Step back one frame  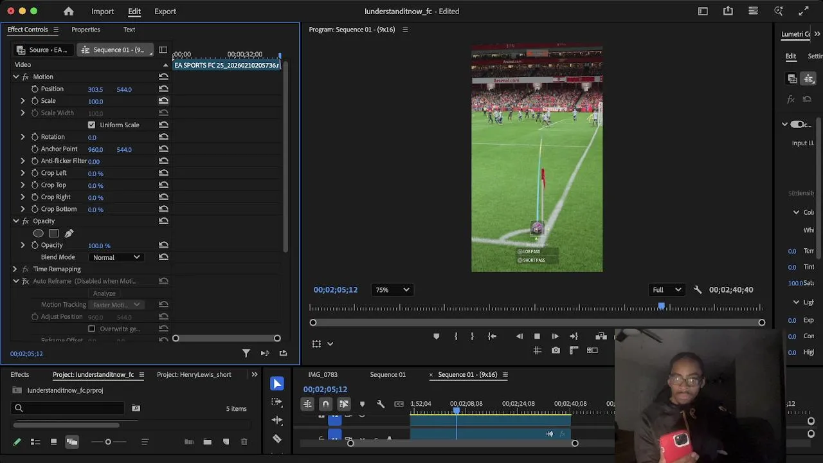point(519,336)
